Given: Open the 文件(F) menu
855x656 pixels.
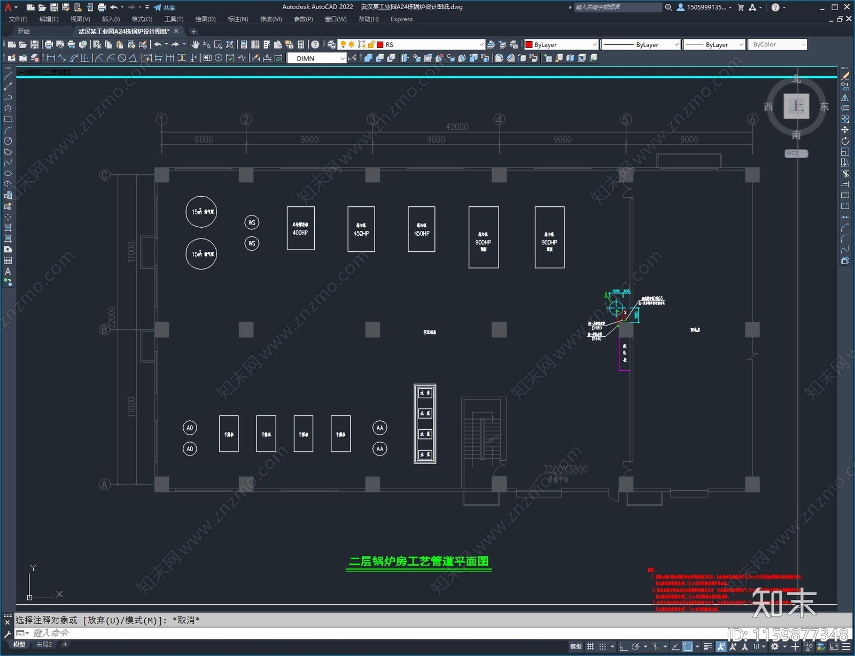Looking at the screenshot, I should click(x=18, y=19).
